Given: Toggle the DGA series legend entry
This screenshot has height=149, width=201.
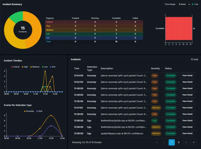Looking at the screenshot, I should tap(39, 111).
